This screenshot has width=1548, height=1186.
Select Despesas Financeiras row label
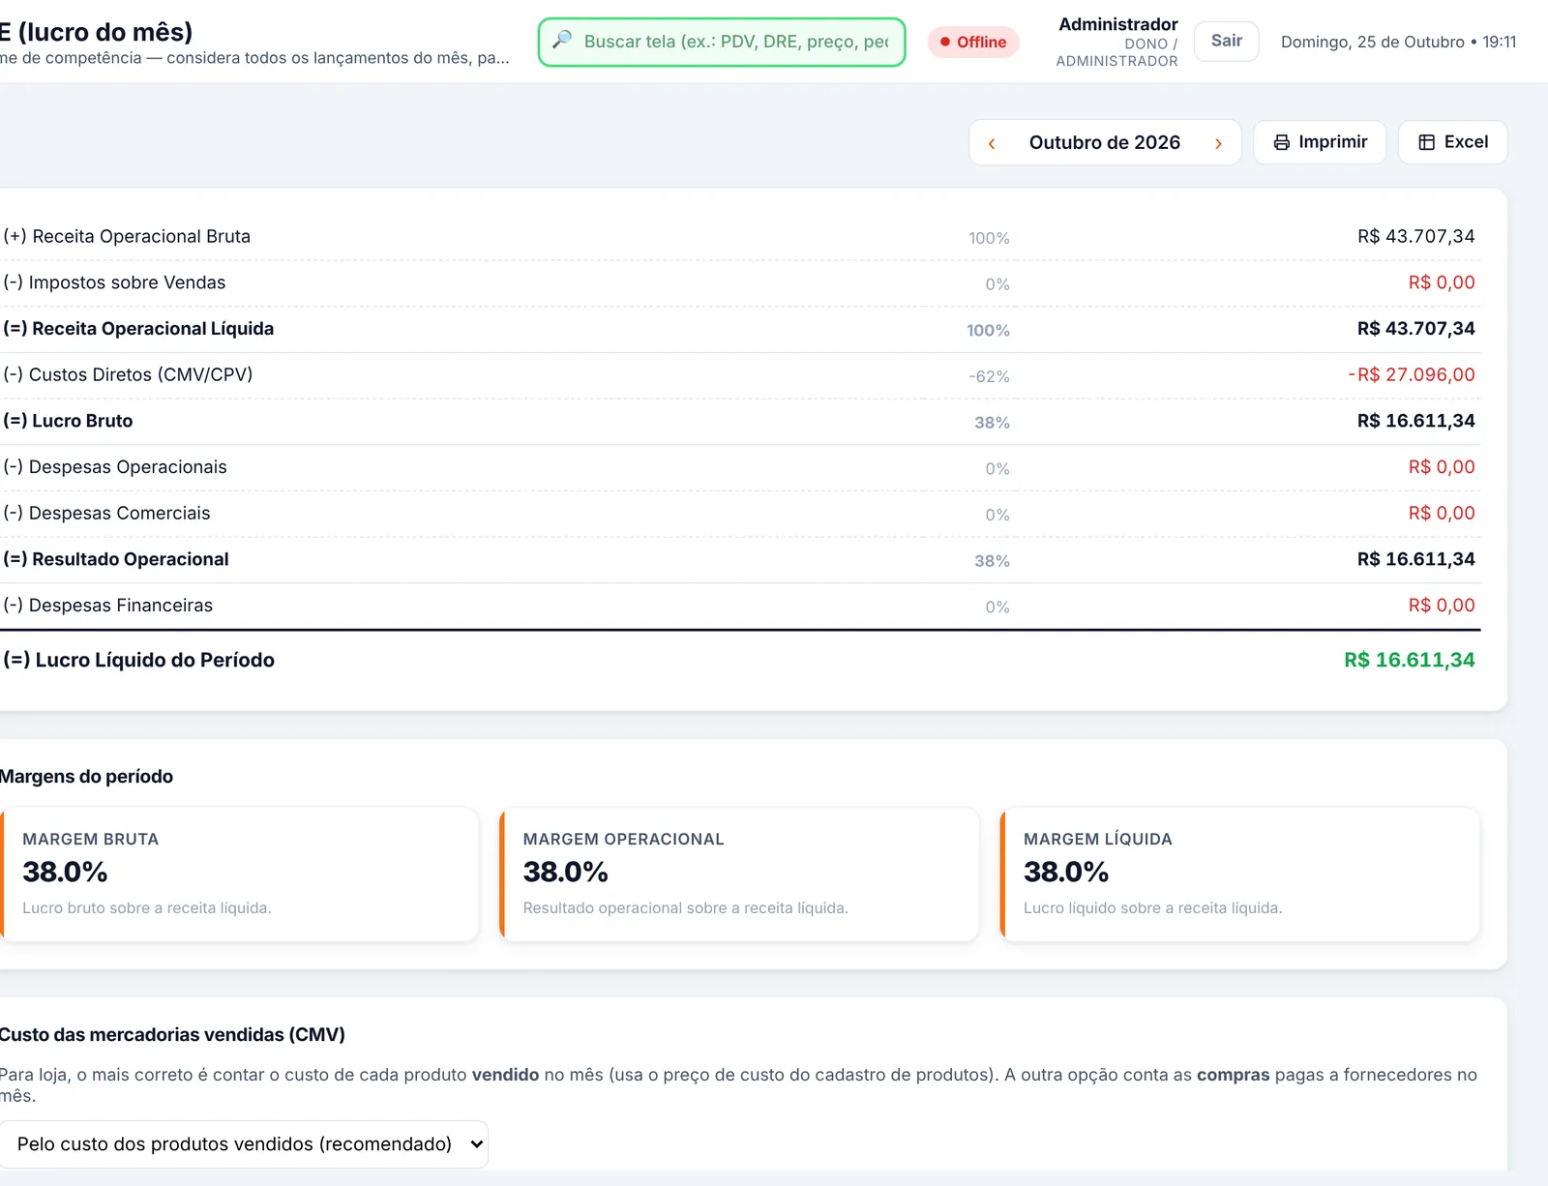[x=108, y=606]
